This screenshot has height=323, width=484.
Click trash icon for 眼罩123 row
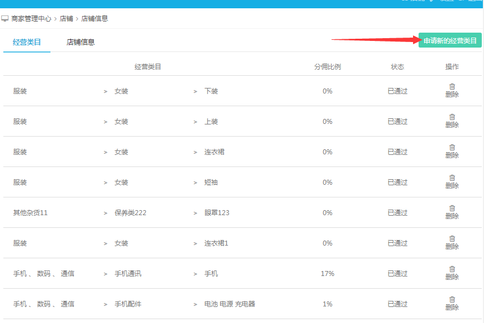pos(452,209)
